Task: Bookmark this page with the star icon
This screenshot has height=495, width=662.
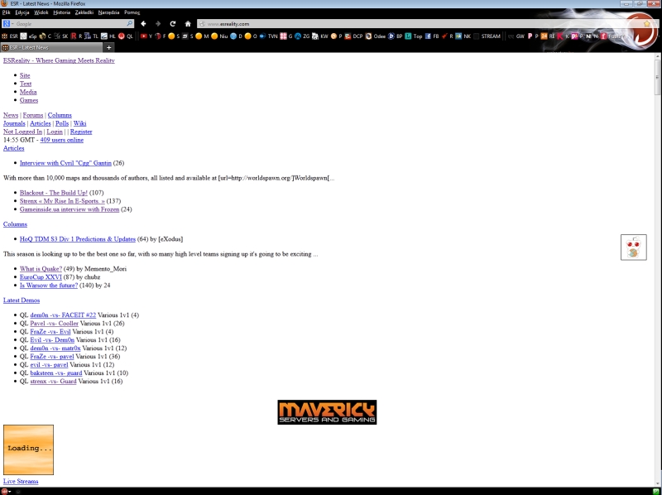Action: (646, 24)
